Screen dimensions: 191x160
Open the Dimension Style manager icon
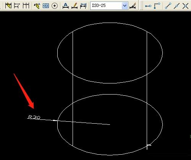133,6
